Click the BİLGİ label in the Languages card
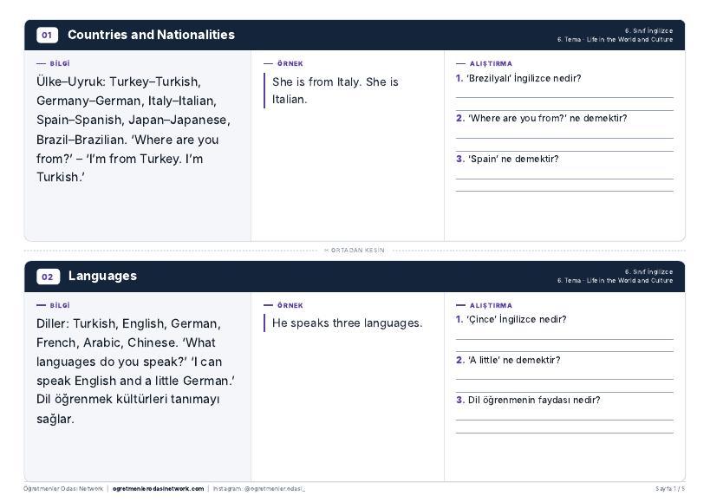This screenshot has height=502, width=710. (x=60, y=305)
